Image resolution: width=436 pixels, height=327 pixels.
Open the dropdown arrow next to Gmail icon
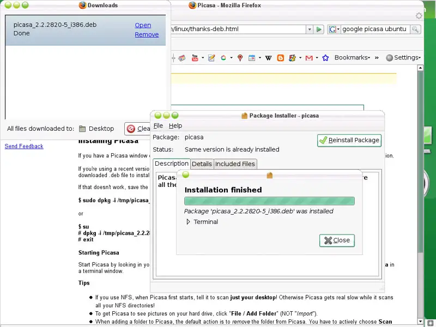coord(317,58)
